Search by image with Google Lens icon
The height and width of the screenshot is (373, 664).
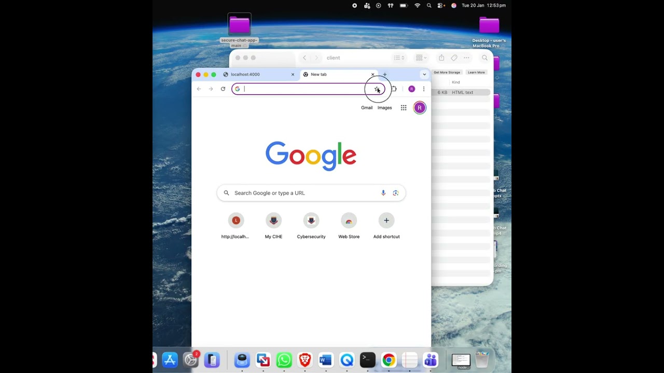click(x=395, y=193)
